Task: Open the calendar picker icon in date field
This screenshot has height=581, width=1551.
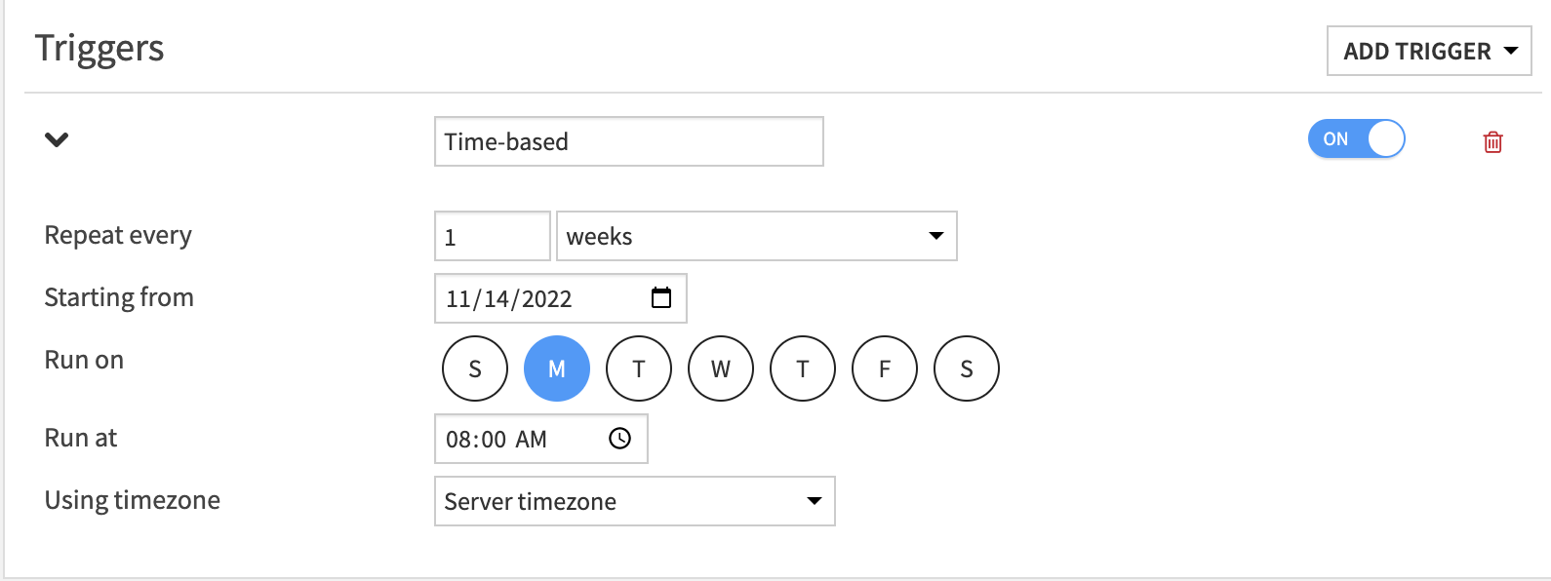Action: click(661, 298)
